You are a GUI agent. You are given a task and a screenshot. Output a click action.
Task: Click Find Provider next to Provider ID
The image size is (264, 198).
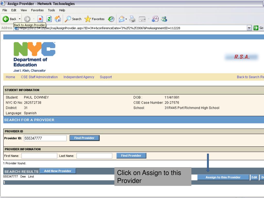[x=85, y=138]
